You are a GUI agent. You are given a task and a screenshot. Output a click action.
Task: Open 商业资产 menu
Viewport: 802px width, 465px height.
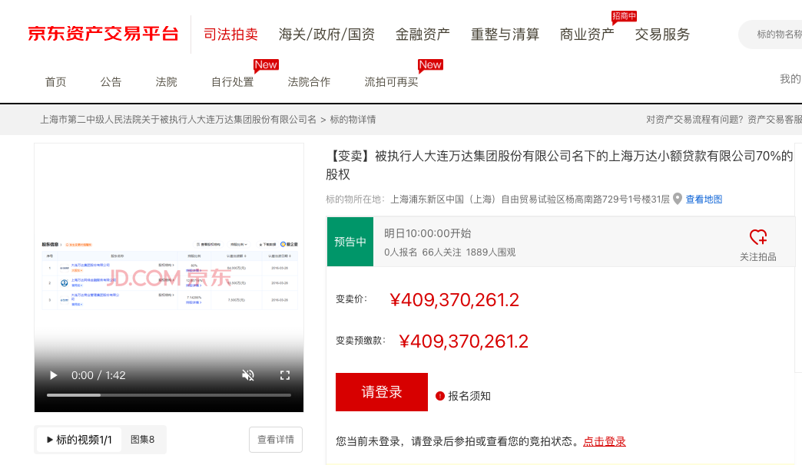(587, 35)
